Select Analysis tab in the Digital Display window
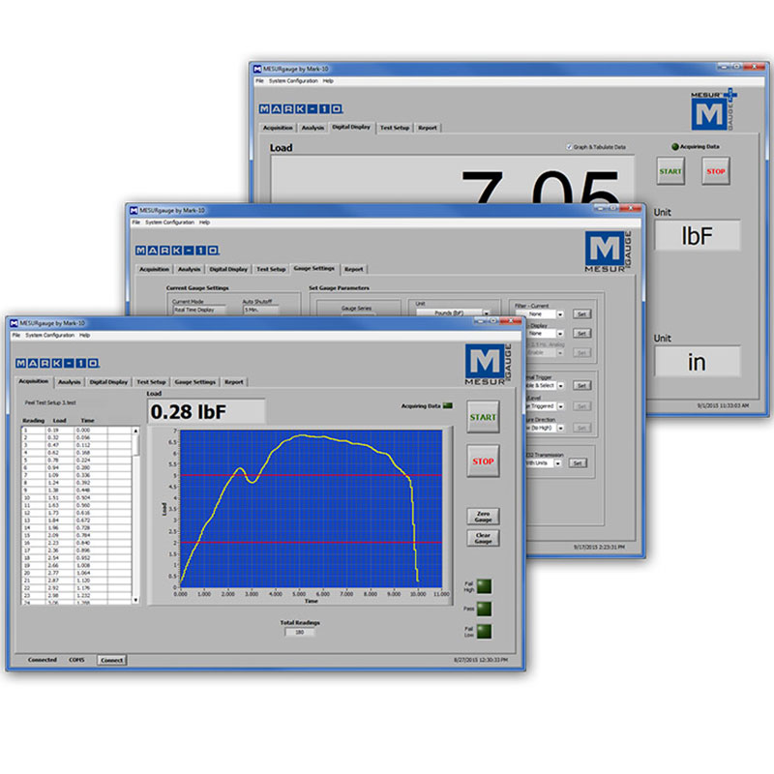 313,128
